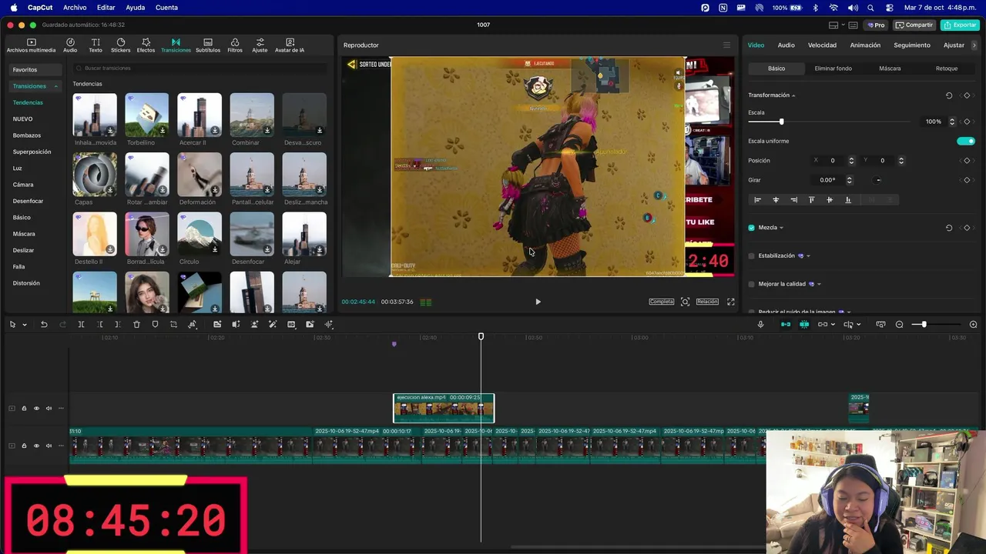
Task: Align clip to top edge icon
Action: pyautogui.click(x=811, y=200)
